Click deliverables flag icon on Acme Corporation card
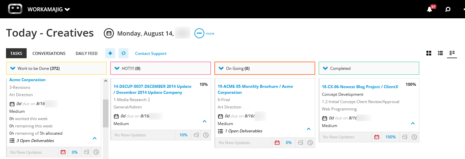Image resolution: width=465 pixels, height=159 pixels. (x=87, y=152)
